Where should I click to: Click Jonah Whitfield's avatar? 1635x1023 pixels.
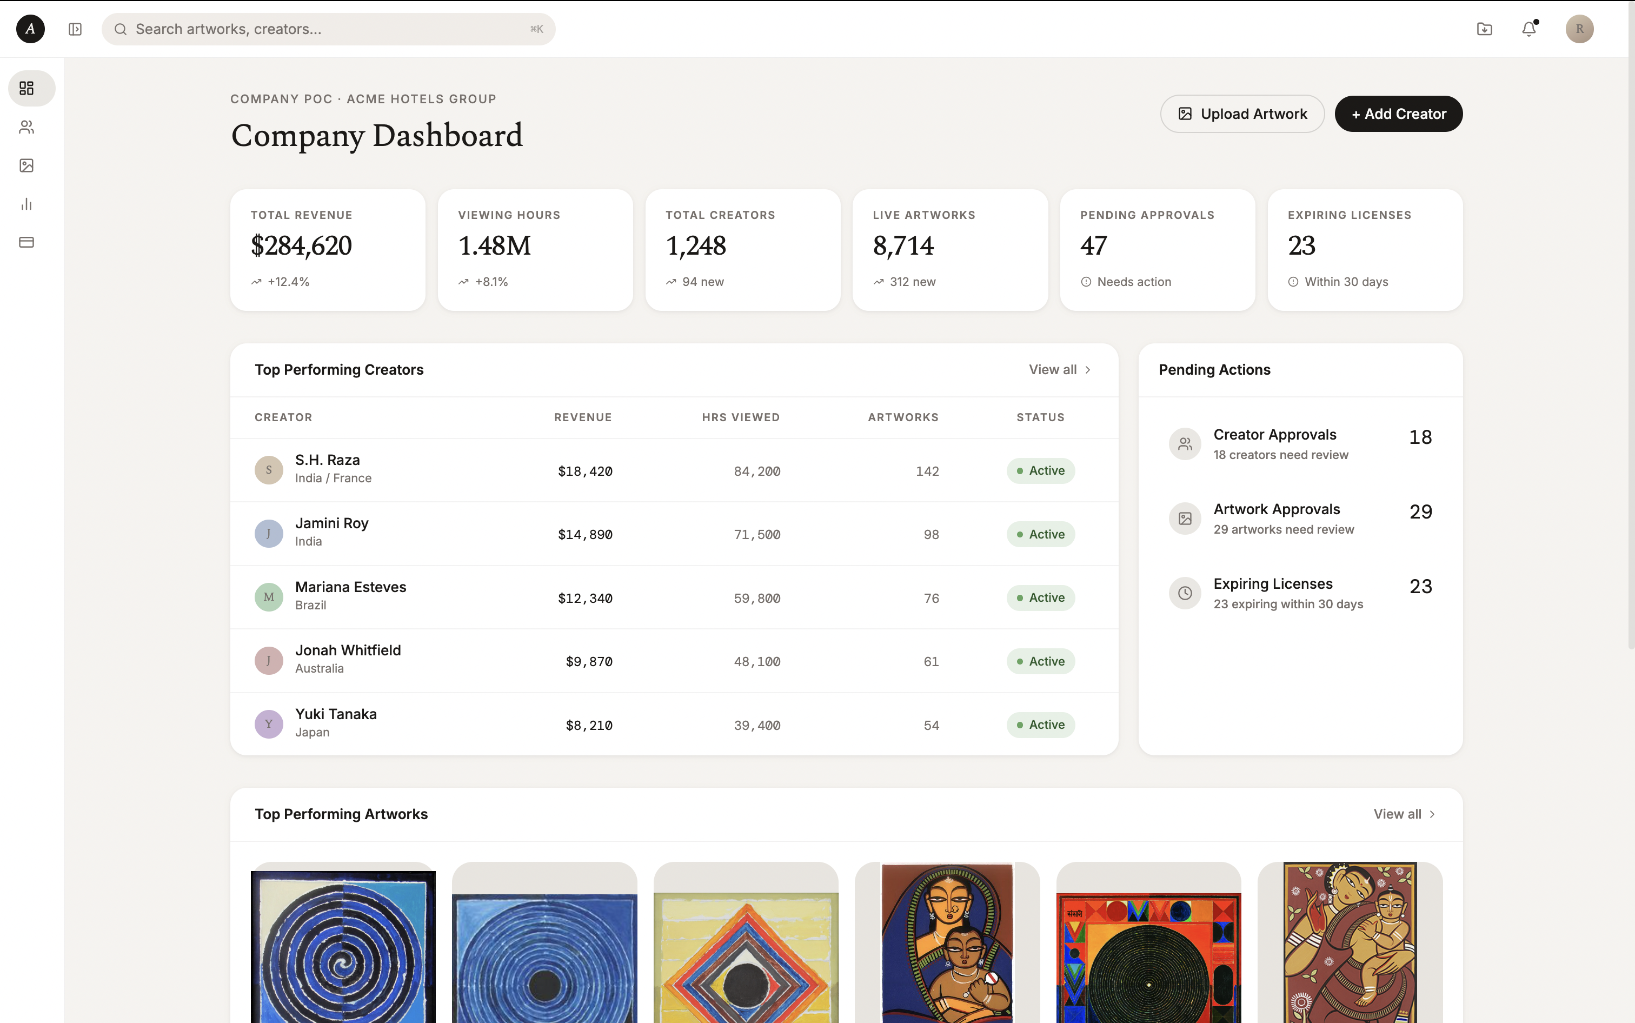[269, 660]
